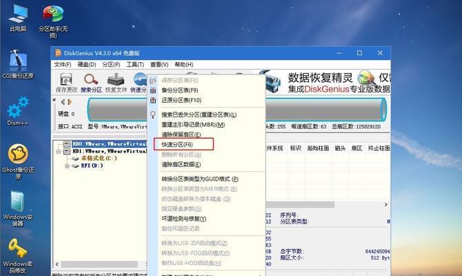Click the HD0 disk drive icon in tree
Viewport: 462px width, 276px height.
[67, 144]
